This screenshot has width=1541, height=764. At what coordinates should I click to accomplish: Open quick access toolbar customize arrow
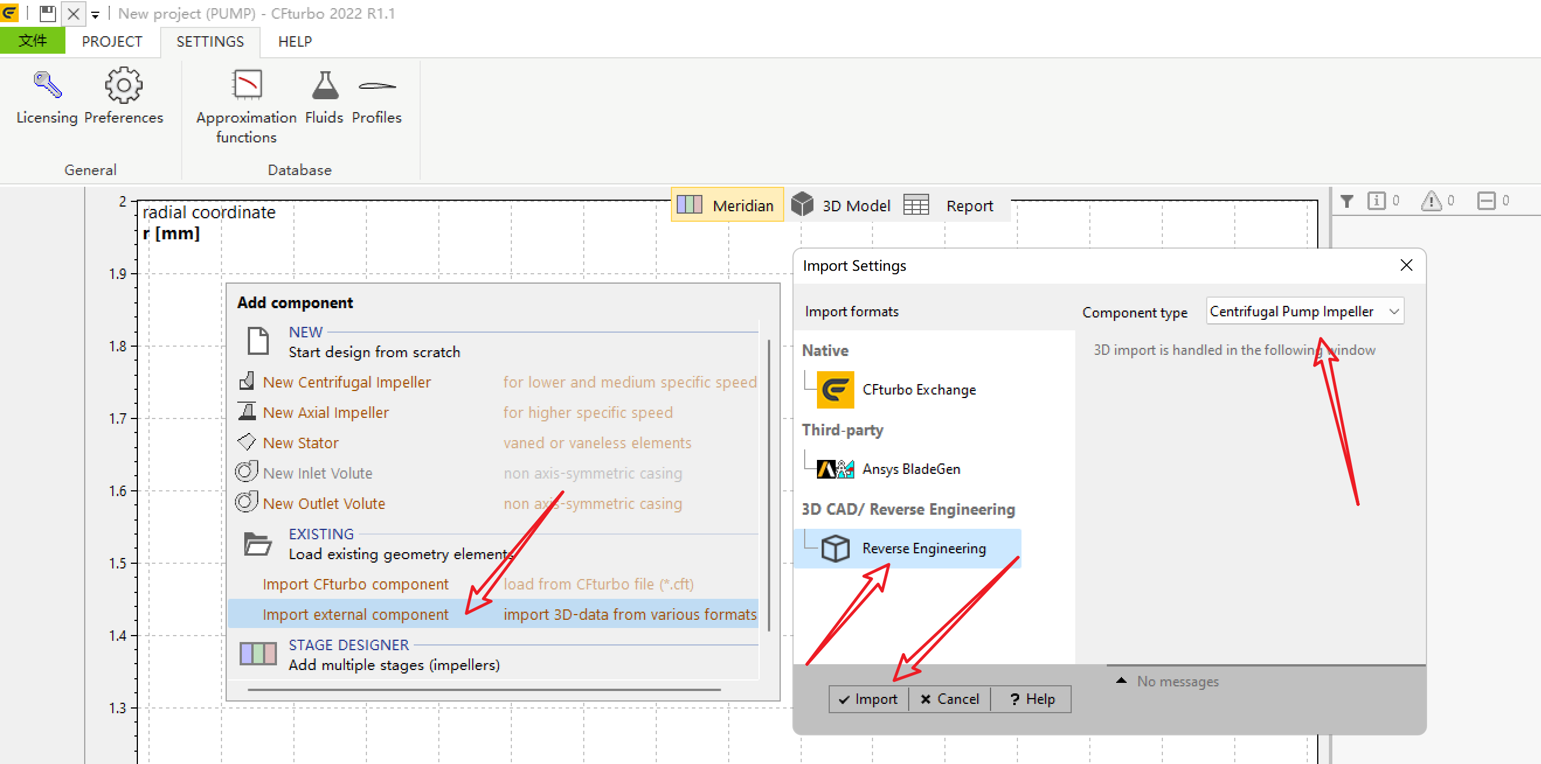pyautogui.click(x=95, y=15)
